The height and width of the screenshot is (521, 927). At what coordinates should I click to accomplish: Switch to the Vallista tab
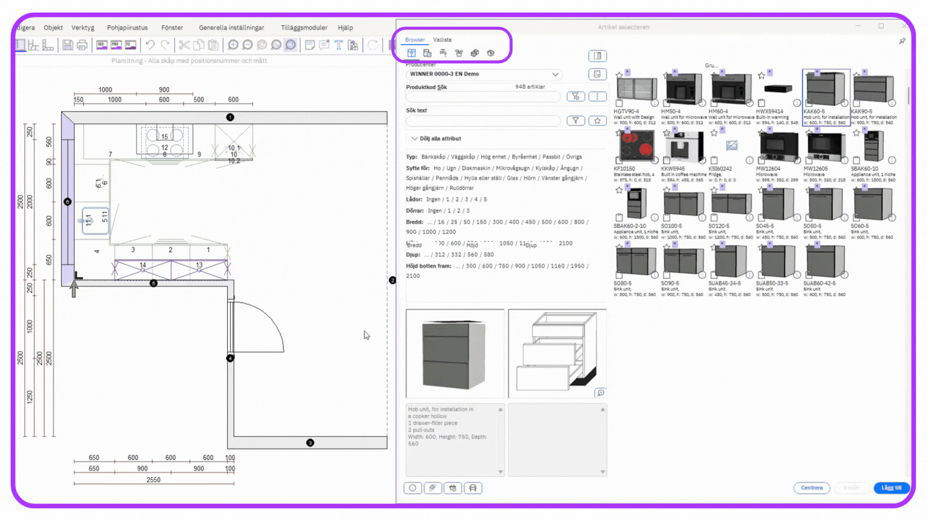coord(442,40)
